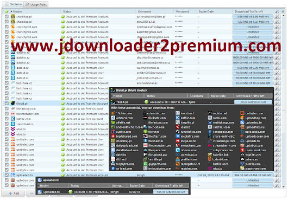The height and width of the screenshot is (200, 288).
Task: Click the edit tools icon for wachyn datoid.cz row
Action: (x=277, y=68)
